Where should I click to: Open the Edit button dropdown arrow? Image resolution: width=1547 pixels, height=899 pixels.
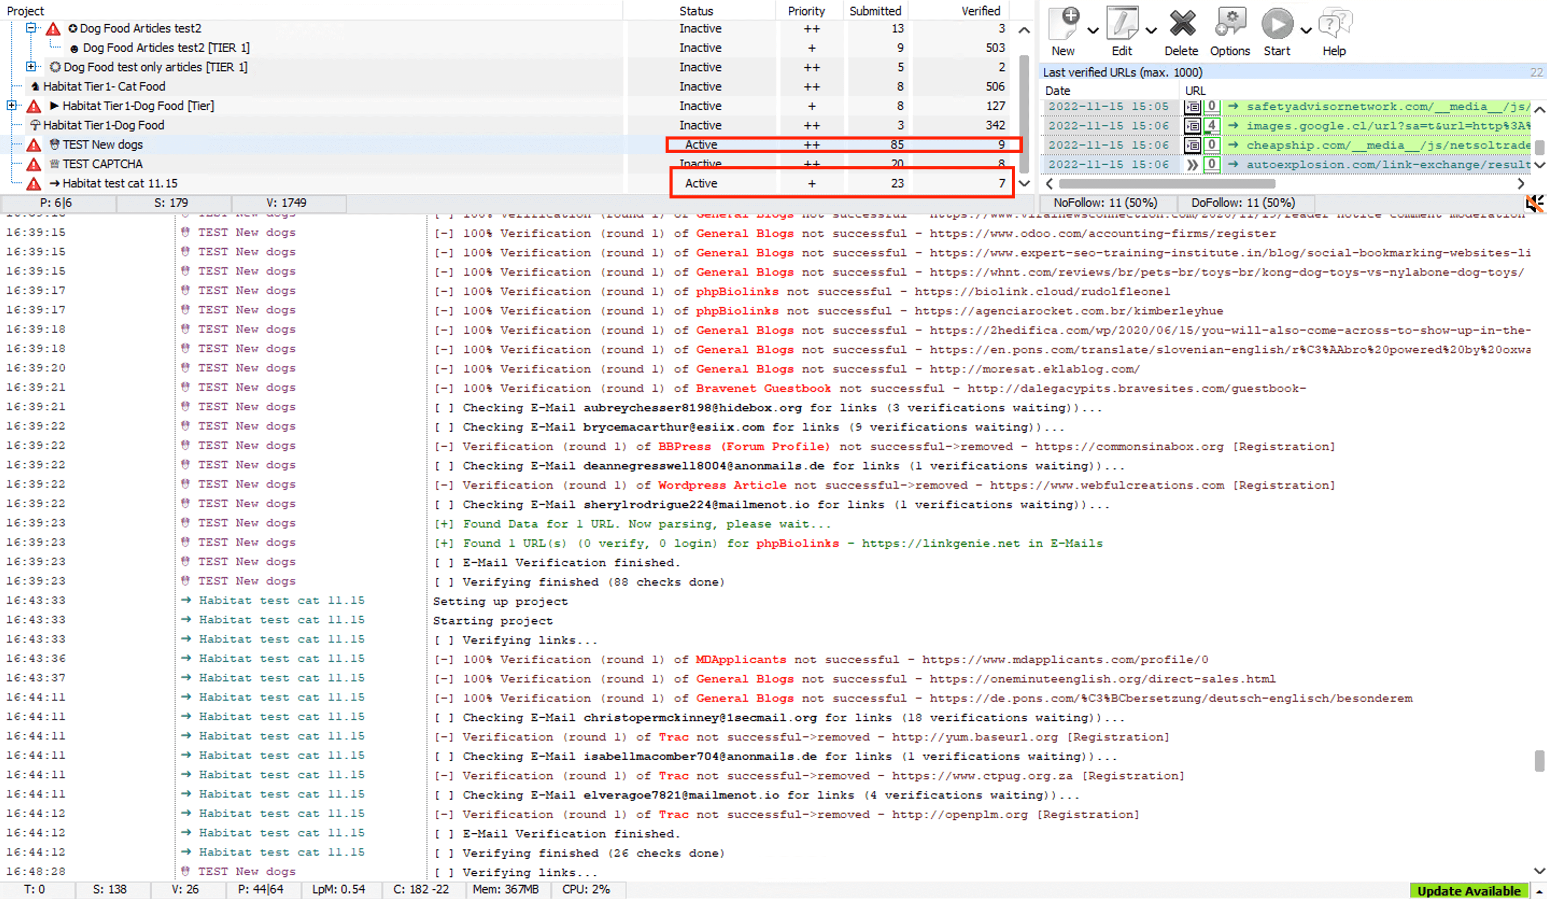[x=1151, y=30]
